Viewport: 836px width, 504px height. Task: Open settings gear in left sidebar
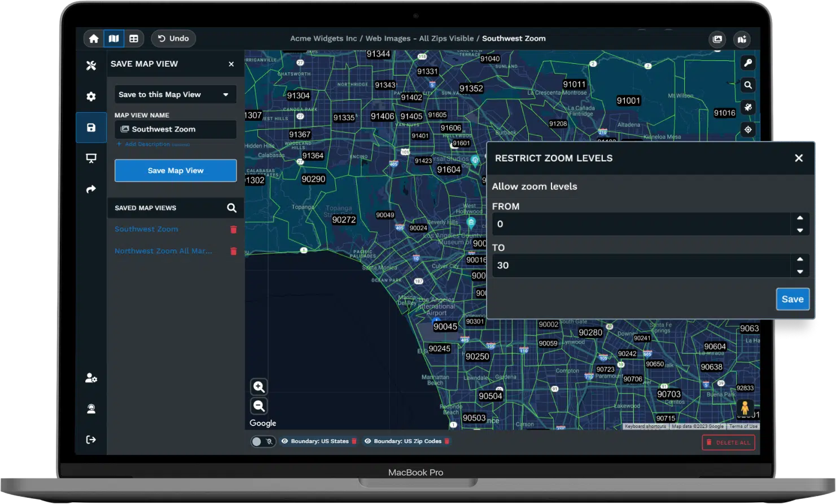tap(91, 96)
